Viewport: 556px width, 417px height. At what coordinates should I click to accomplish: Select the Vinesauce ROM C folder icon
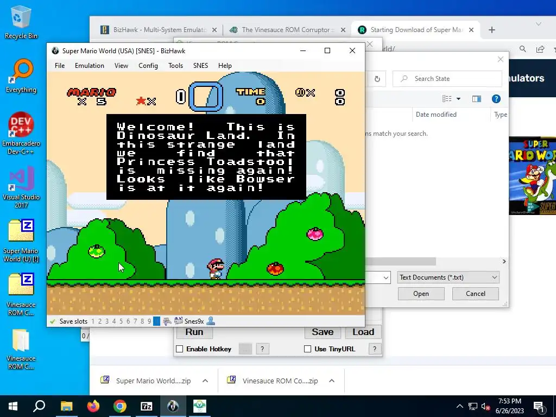click(x=21, y=349)
